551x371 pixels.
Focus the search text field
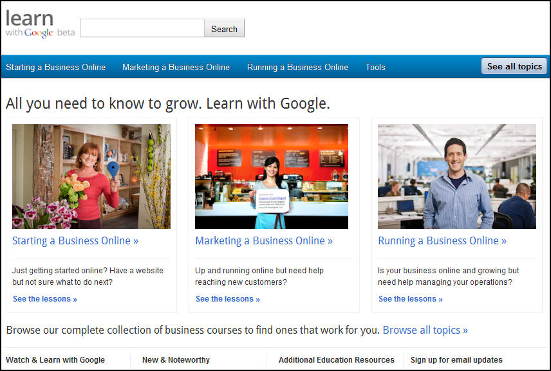pos(142,28)
